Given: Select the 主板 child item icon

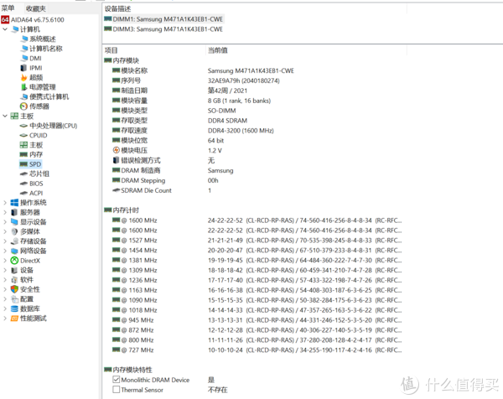Looking at the screenshot, I should tap(23, 145).
